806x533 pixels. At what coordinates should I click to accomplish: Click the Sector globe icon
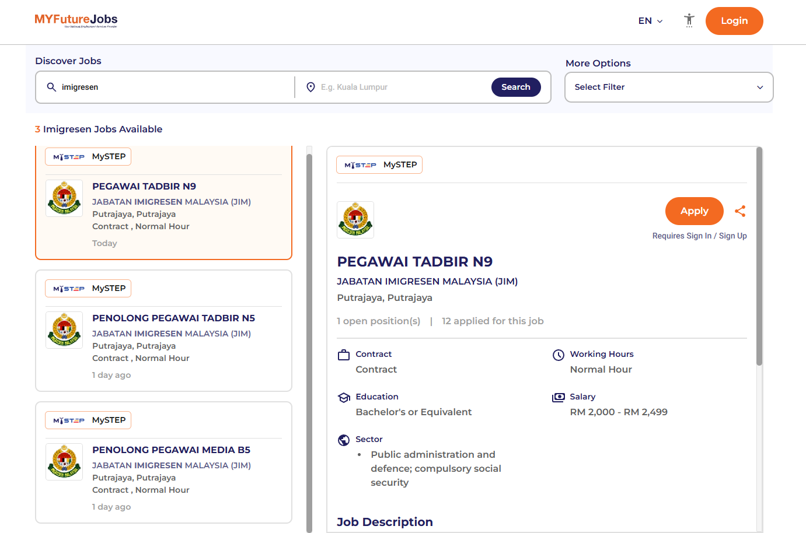pyautogui.click(x=344, y=440)
